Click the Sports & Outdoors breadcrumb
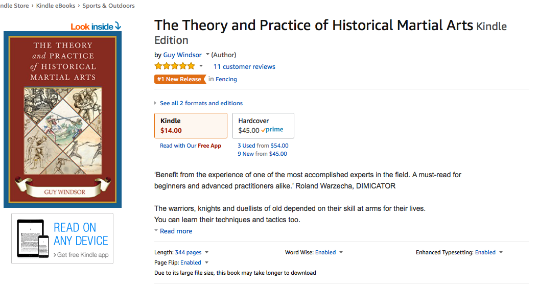The height and width of the screenshot is (287, 538). pos(108,6)
